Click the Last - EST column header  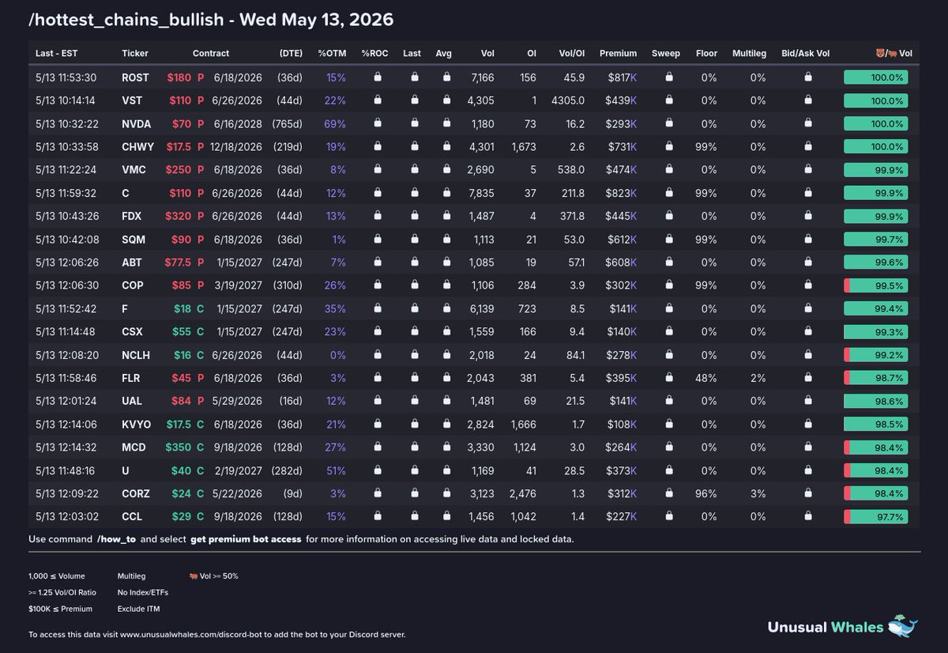pos(57,53)
